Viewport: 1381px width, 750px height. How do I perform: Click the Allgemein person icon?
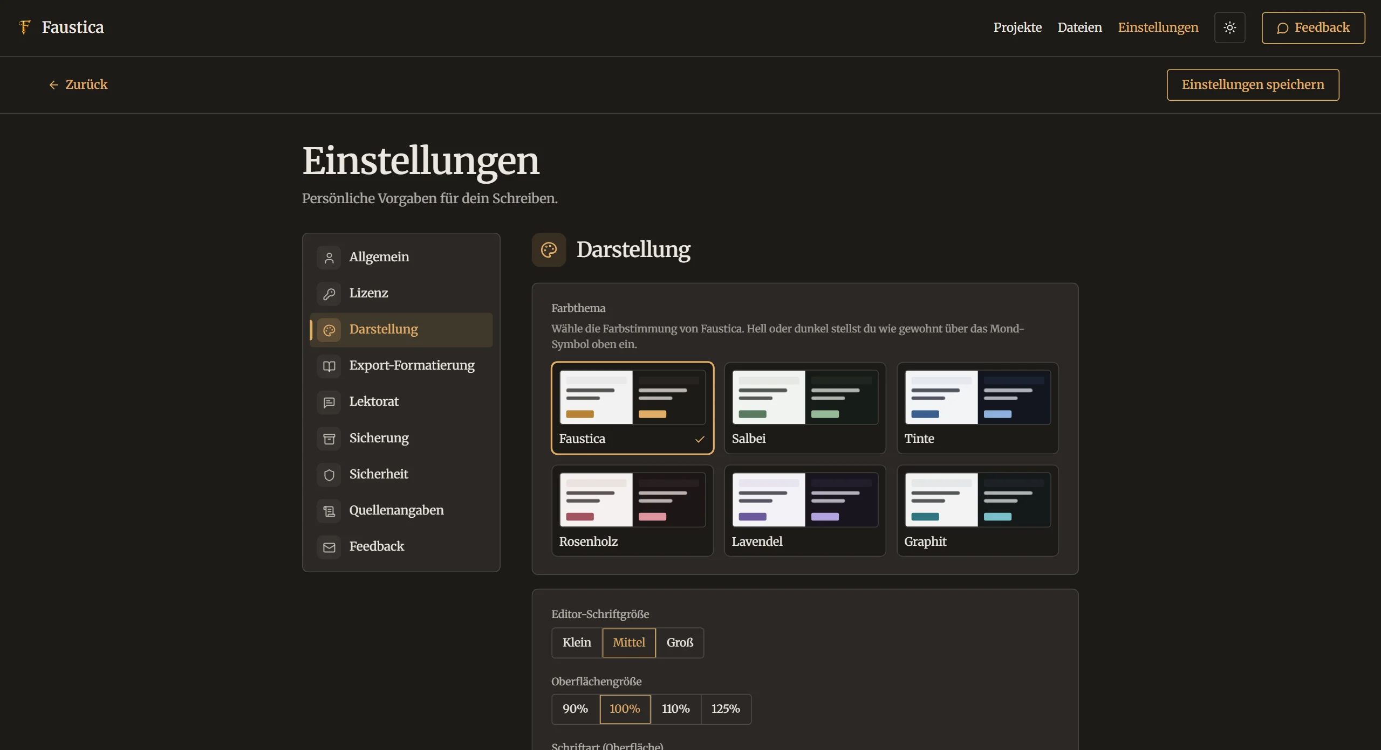[x=329, y=258]
